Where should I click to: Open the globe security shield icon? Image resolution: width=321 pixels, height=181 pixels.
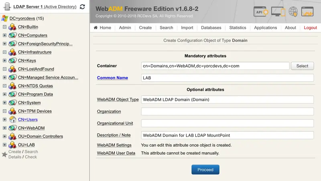(x=293, y=12)
